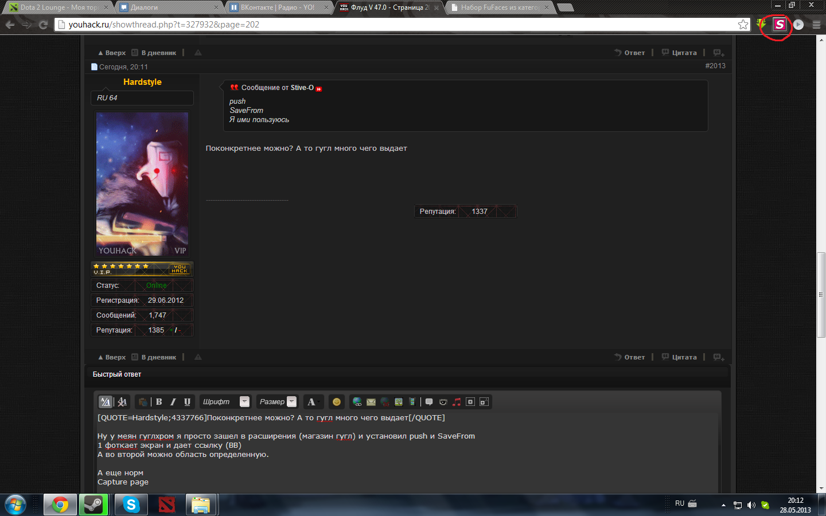The height and width of the screenshot is (516, 826).
Task: Click Ответ in the bar above post #2013
Action: [x=630, y=53]
